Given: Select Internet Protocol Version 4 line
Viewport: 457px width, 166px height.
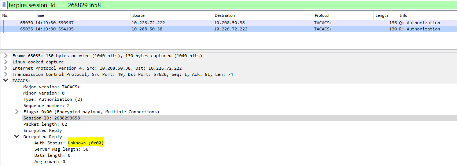Looking at the screenshot, I should pyautogui.click(x=97, y=68).
